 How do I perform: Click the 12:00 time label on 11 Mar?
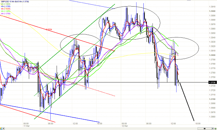pyautogui.click(x=75, y=124)
